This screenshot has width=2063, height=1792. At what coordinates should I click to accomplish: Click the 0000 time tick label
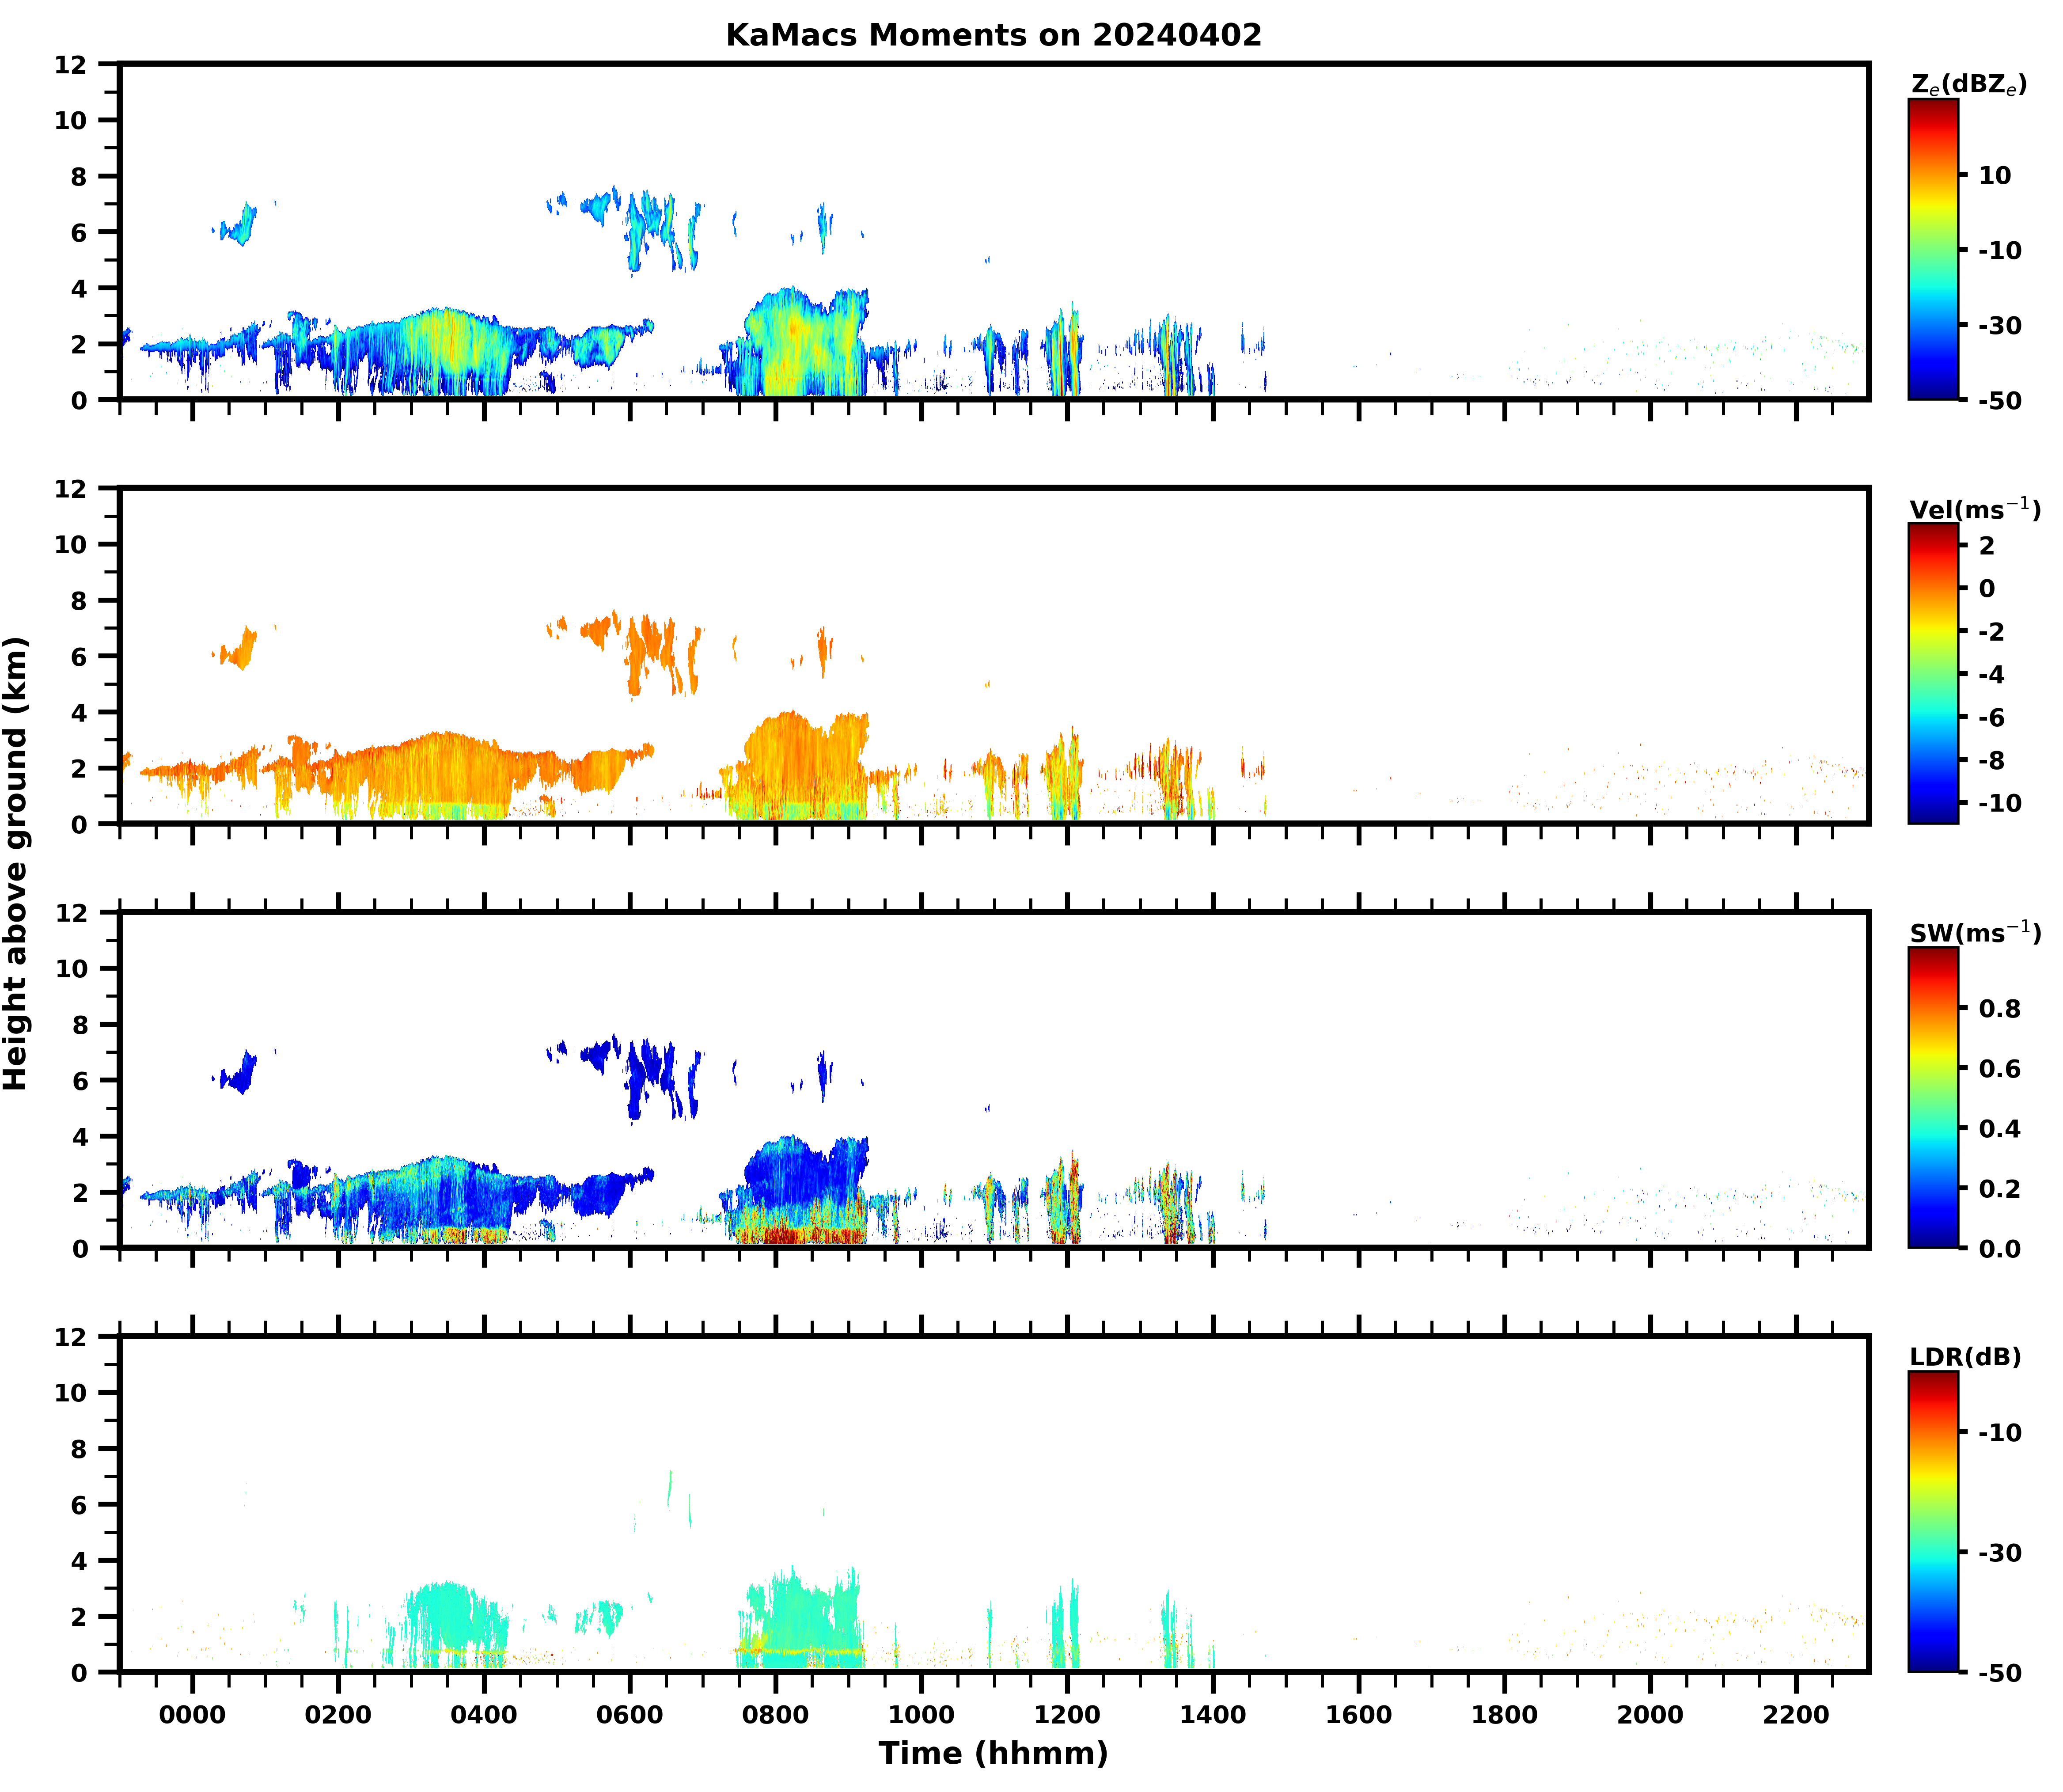[x=192, y=1715]
